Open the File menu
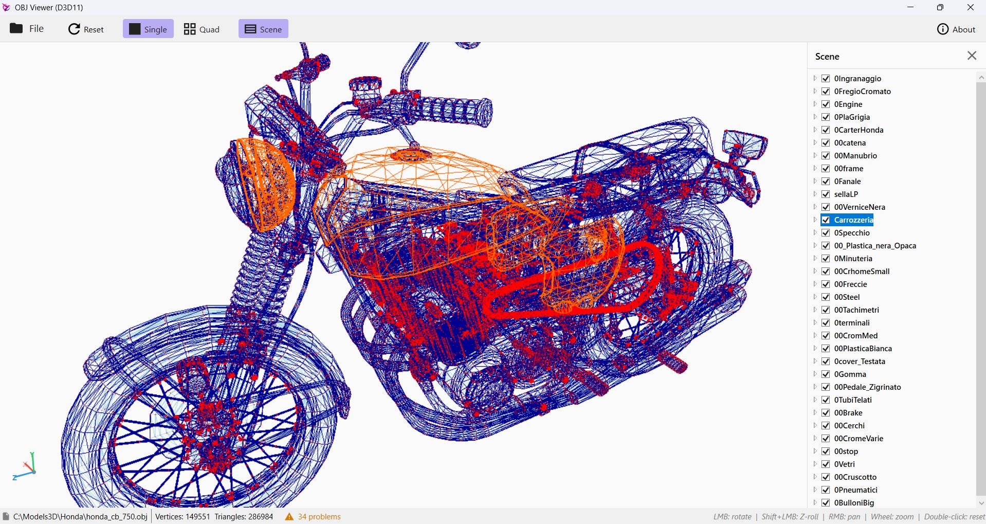 point(27,29)
